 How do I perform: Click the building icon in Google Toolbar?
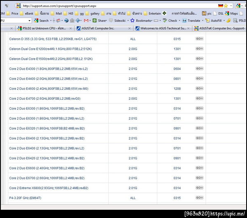tap(72, 21)
